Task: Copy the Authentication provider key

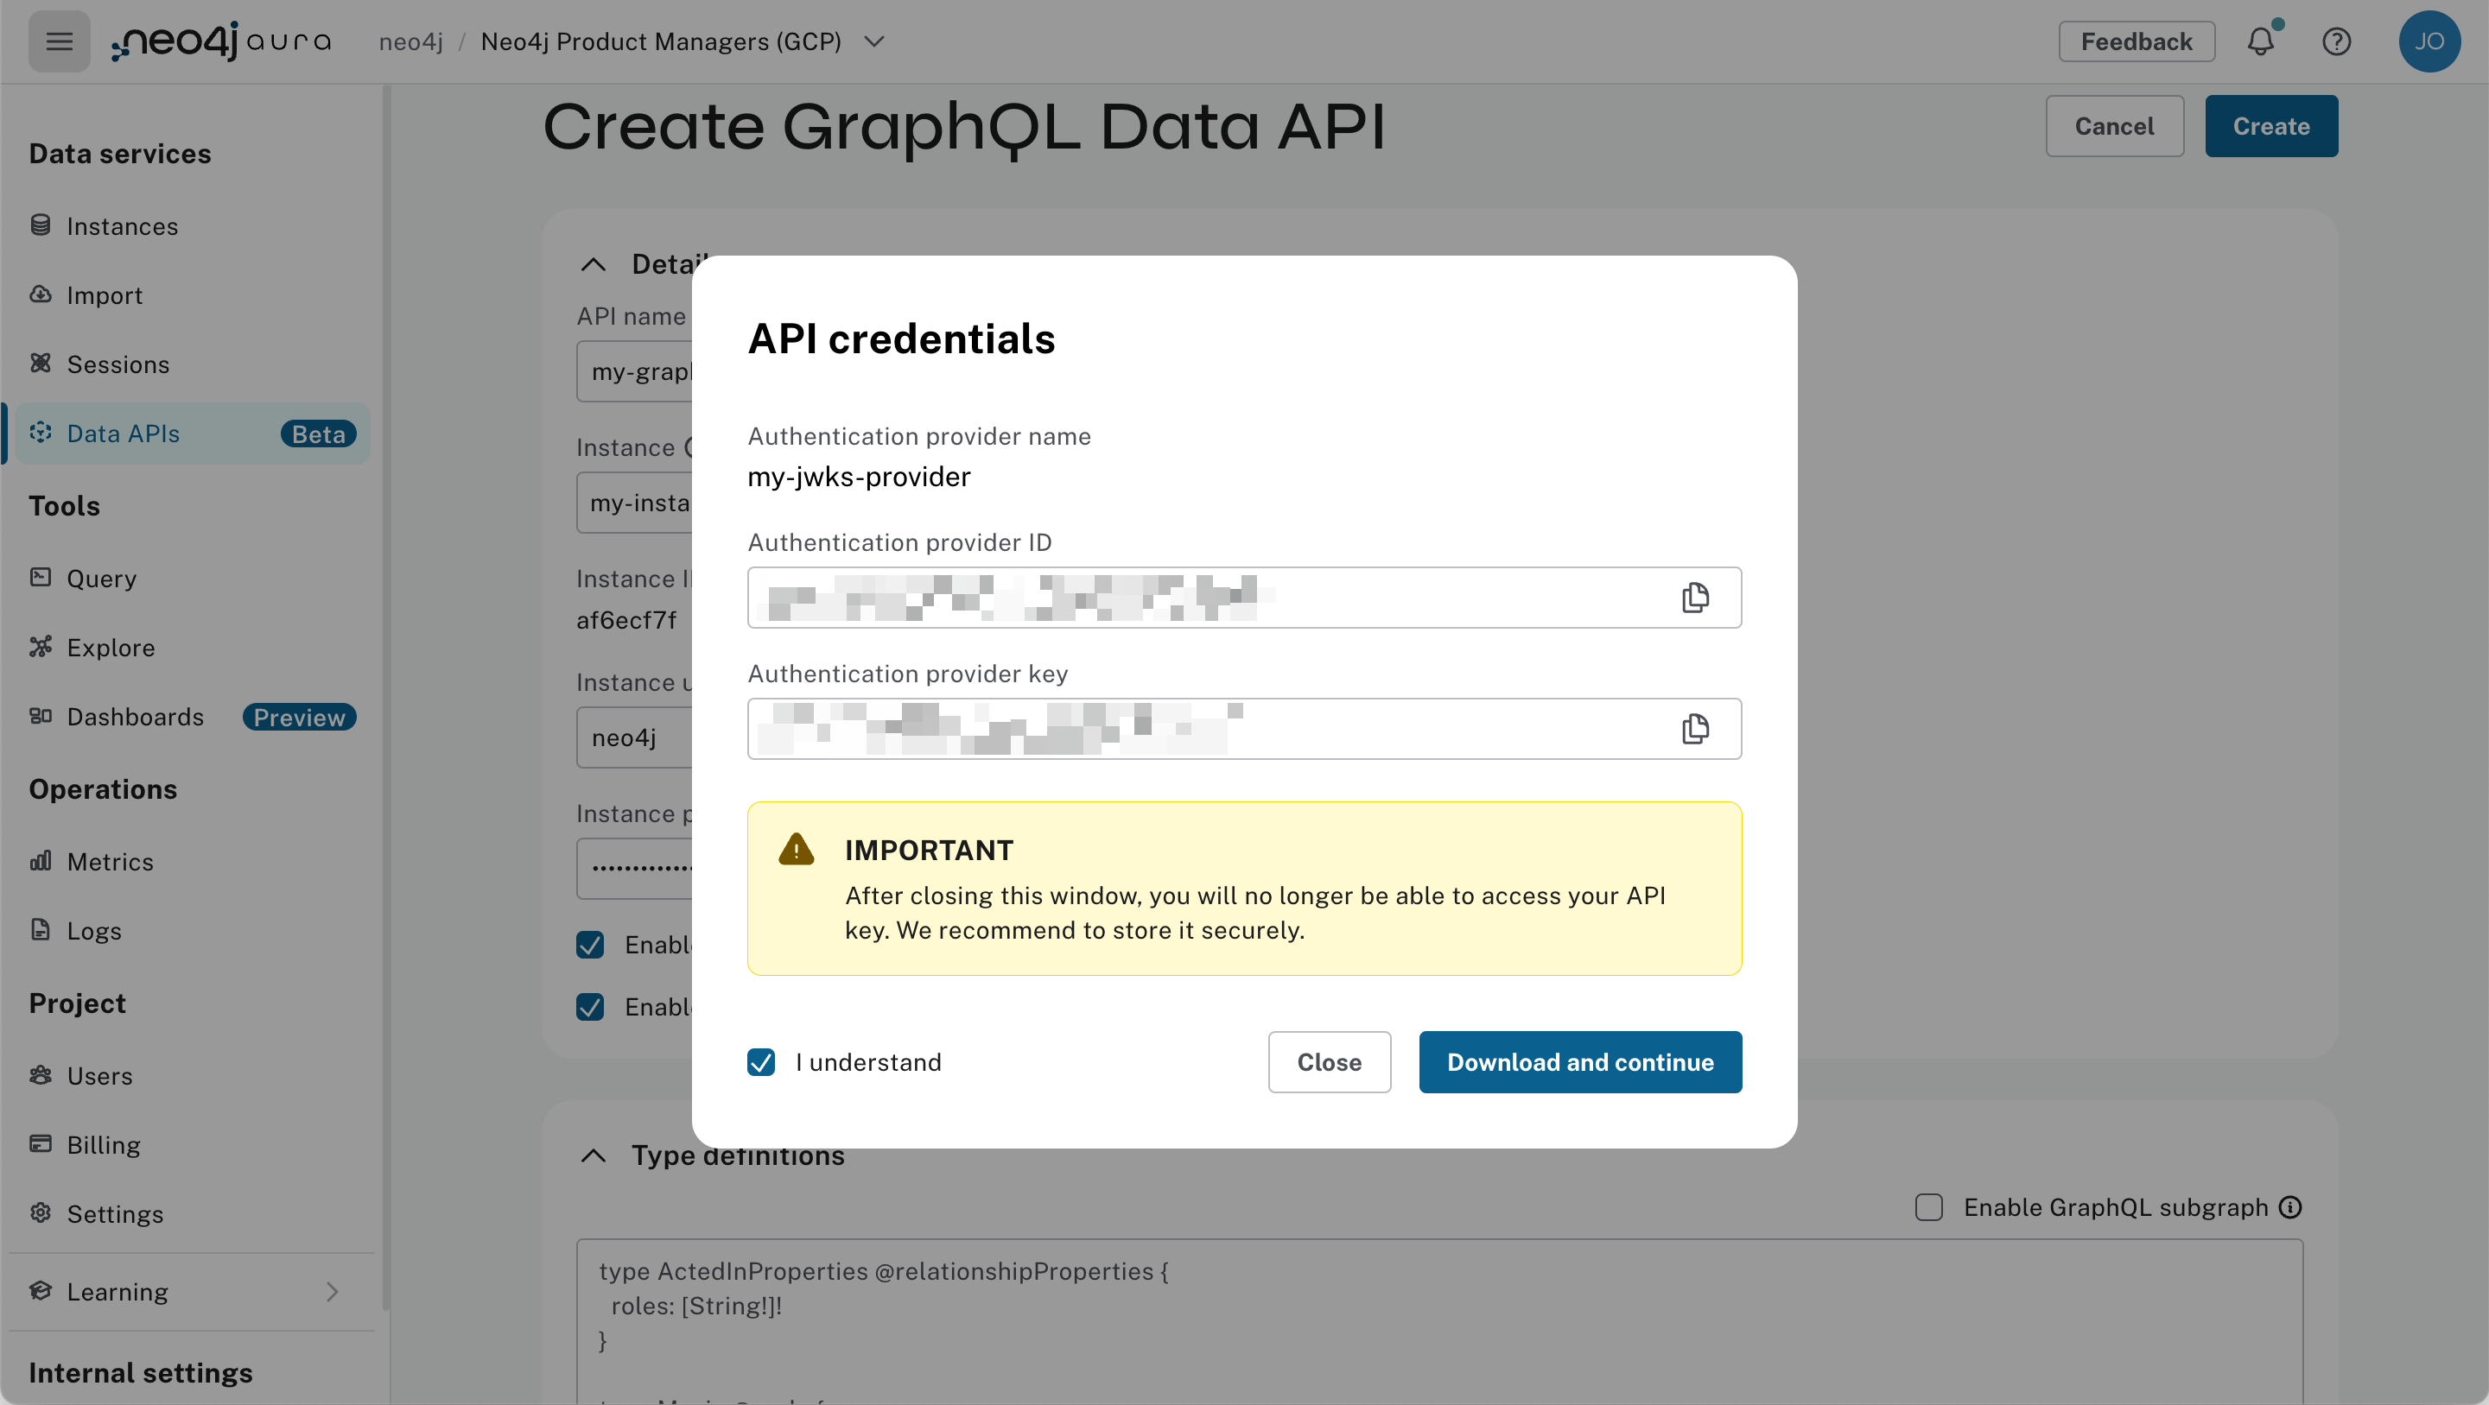Action: 1695,729
